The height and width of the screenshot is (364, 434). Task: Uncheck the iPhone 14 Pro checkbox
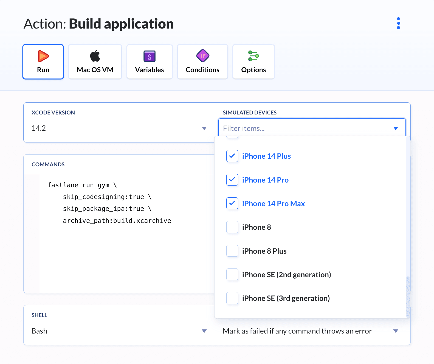(x=232, y=180)
